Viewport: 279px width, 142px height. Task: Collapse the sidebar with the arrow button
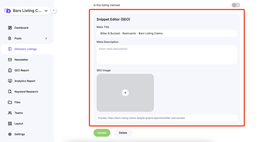click(x=54, y=10)
